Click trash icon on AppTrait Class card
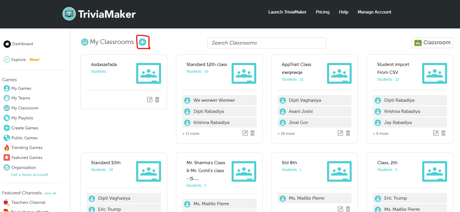The height and width of the screenshot is (212, 460). point(348,133)
